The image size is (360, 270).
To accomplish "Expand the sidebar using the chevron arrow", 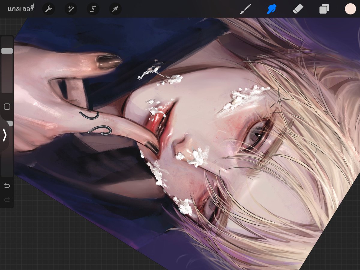I will point(5,136).
